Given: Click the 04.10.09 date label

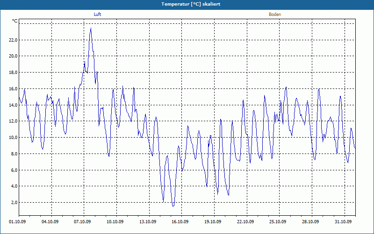Looking at the screenshot, I should point(50,222).
